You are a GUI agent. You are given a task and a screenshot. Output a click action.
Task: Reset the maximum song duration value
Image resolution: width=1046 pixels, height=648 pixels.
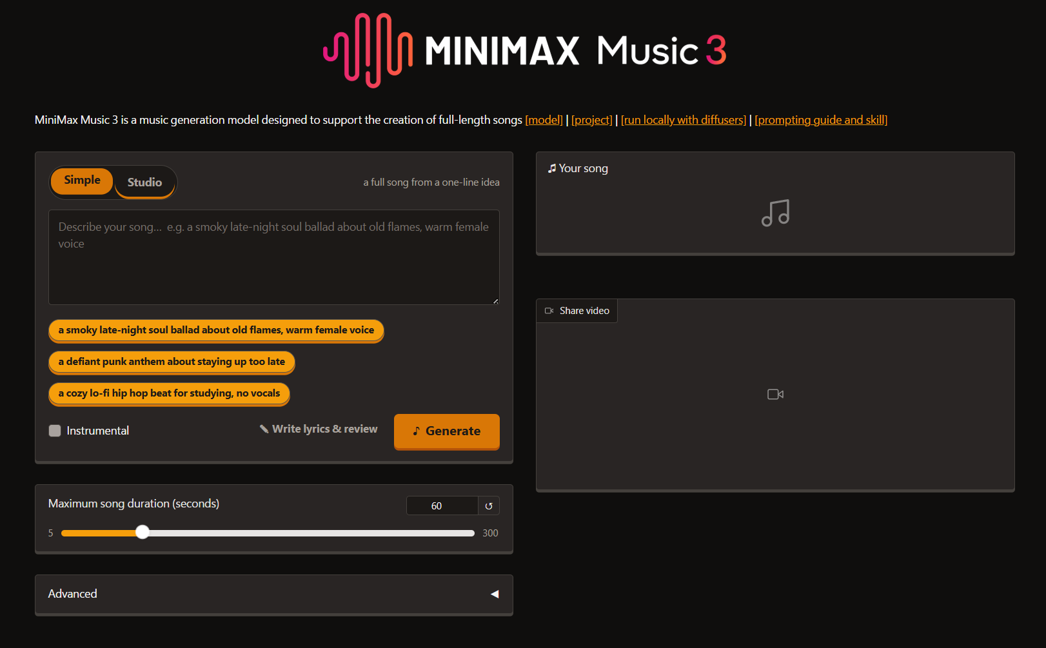pos(489,506)
